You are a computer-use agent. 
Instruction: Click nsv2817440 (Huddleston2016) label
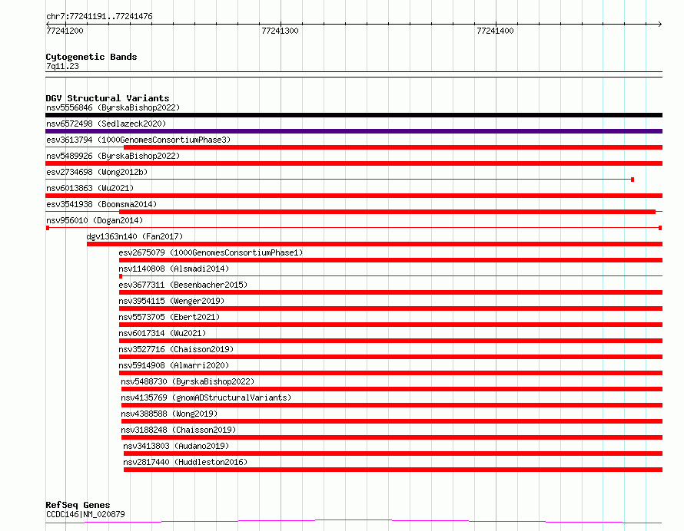tap(185, 462)
